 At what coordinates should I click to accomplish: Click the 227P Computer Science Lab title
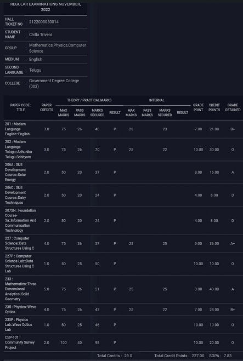pos(20,263)
